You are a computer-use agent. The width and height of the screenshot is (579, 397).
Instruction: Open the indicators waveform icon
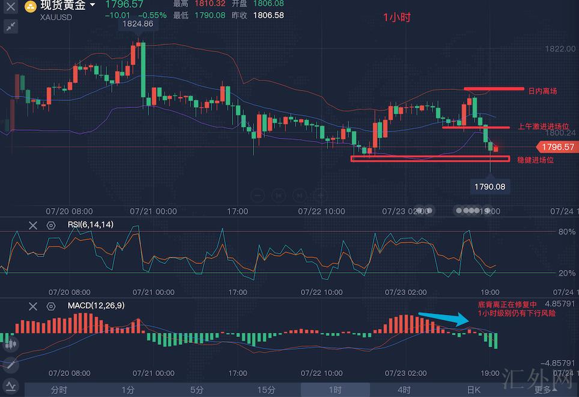coord(10,385)
